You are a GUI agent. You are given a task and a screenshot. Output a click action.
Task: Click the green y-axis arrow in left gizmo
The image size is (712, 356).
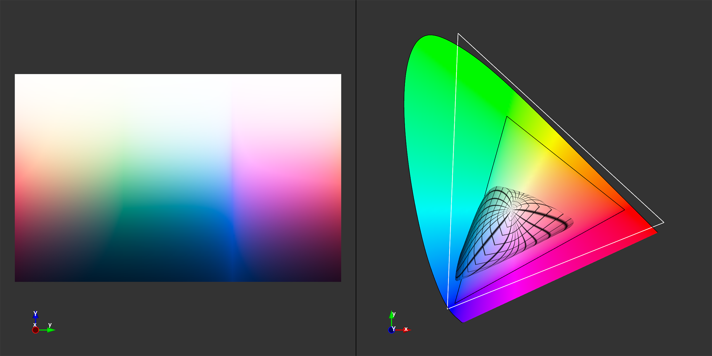[x=51, y=330]
